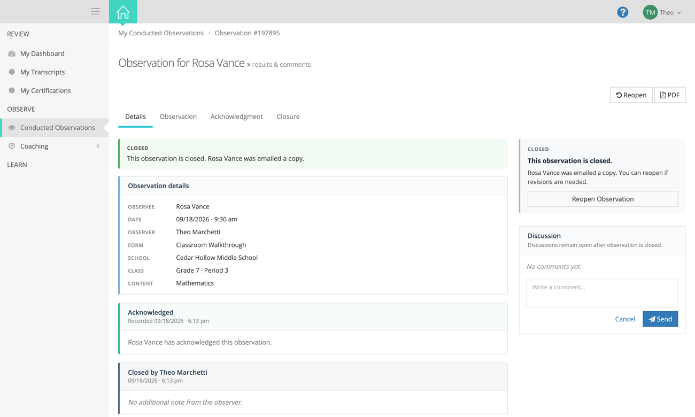
Task: Expand the Coaching submenu chevron
Action: (98, 146)
